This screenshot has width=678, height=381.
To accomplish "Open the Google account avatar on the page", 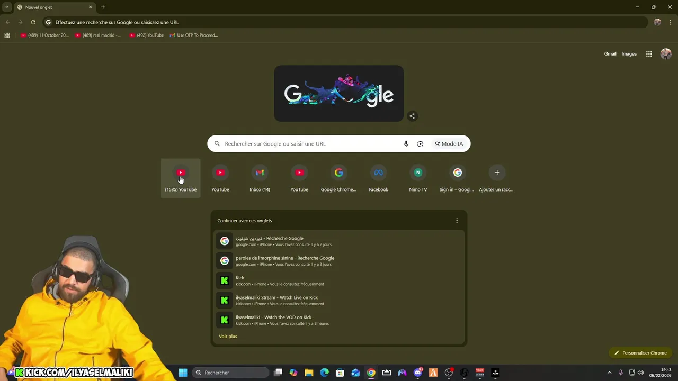I will (666, 54).
